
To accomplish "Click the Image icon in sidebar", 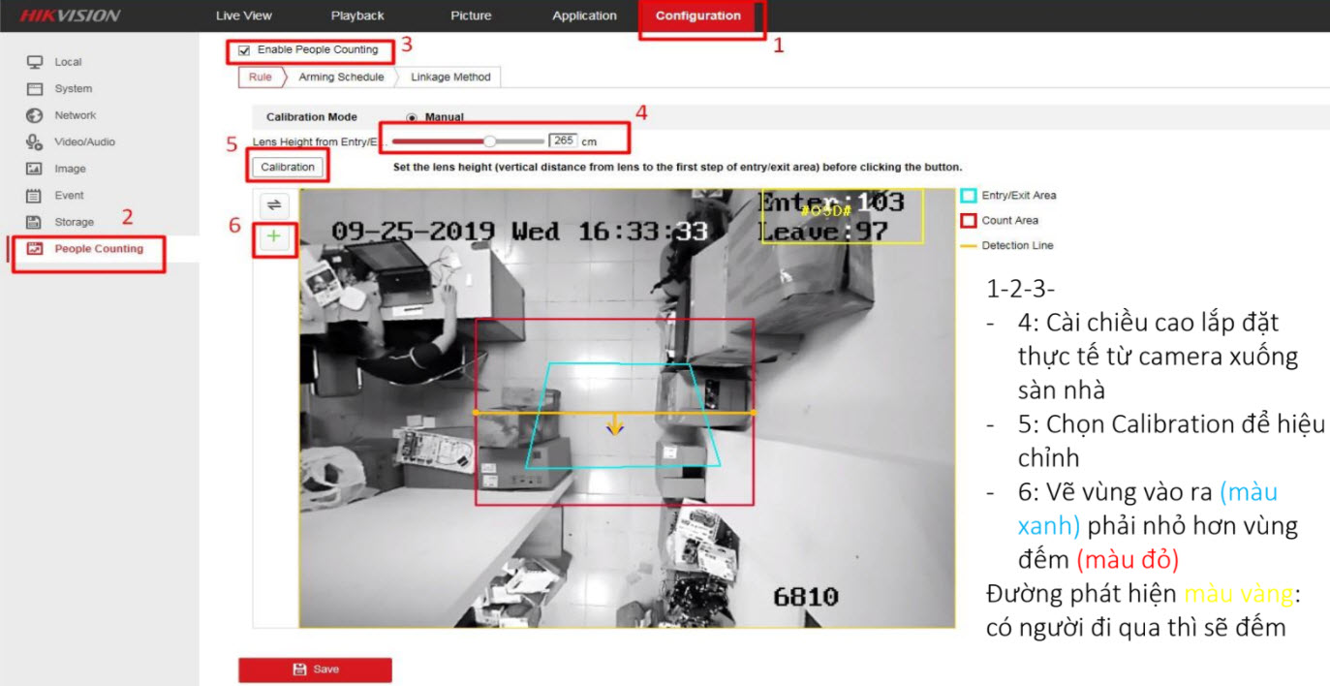I will pyautogui.click(x=35, y=169).
